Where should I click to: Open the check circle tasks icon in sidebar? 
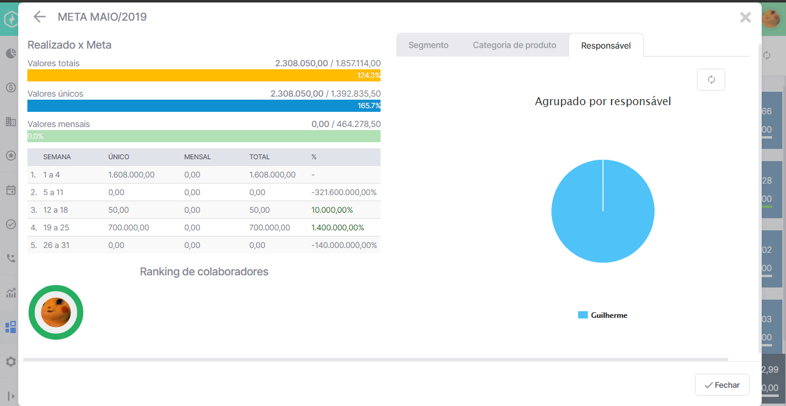tap(10, 224)
